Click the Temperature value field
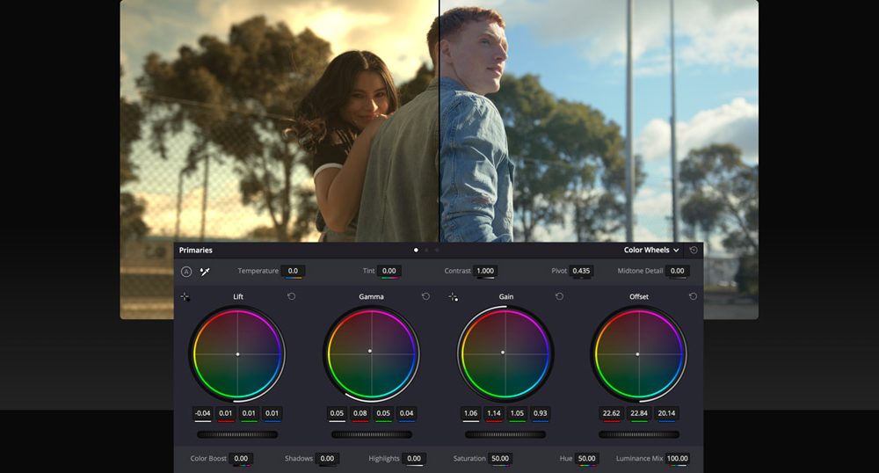879x473 pixels. pyautogui.click(x=294, y=272)
